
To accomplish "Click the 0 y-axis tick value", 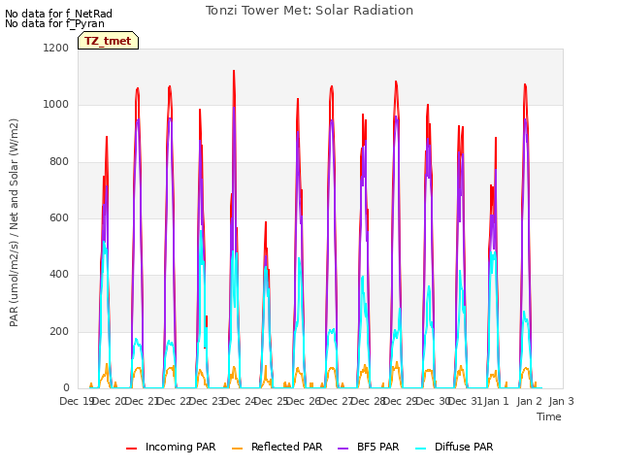I will tap(66, 387).
